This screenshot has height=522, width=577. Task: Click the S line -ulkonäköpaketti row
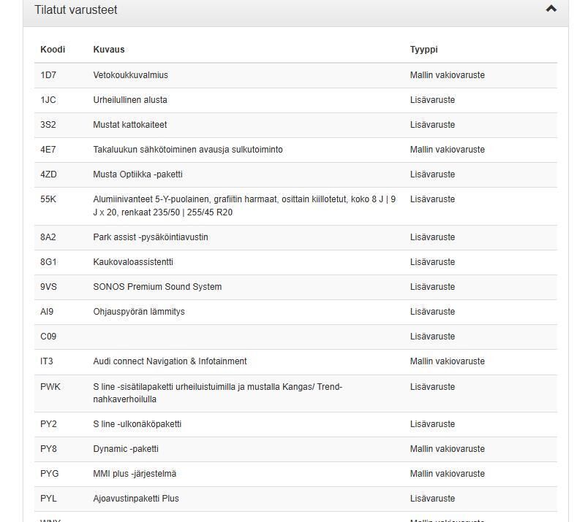(x=137, y=424)
